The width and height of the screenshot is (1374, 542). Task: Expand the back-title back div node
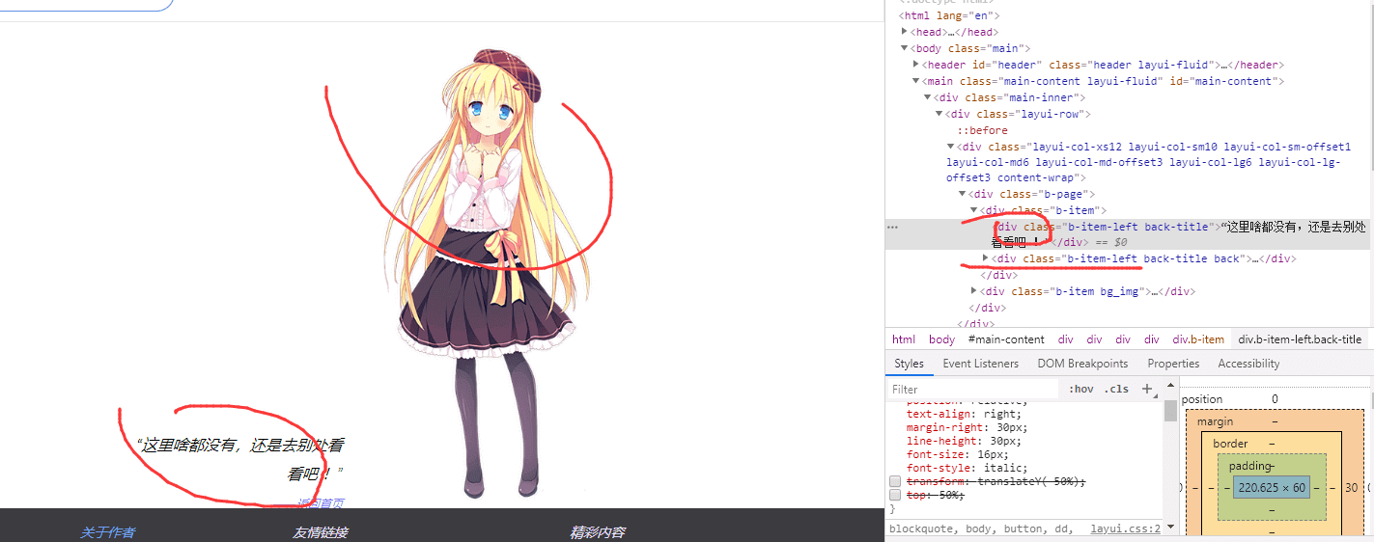(986, 258)
